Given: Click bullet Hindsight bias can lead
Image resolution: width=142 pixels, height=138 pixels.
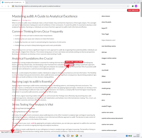Looking at the screenshot, I should (38, 45).
